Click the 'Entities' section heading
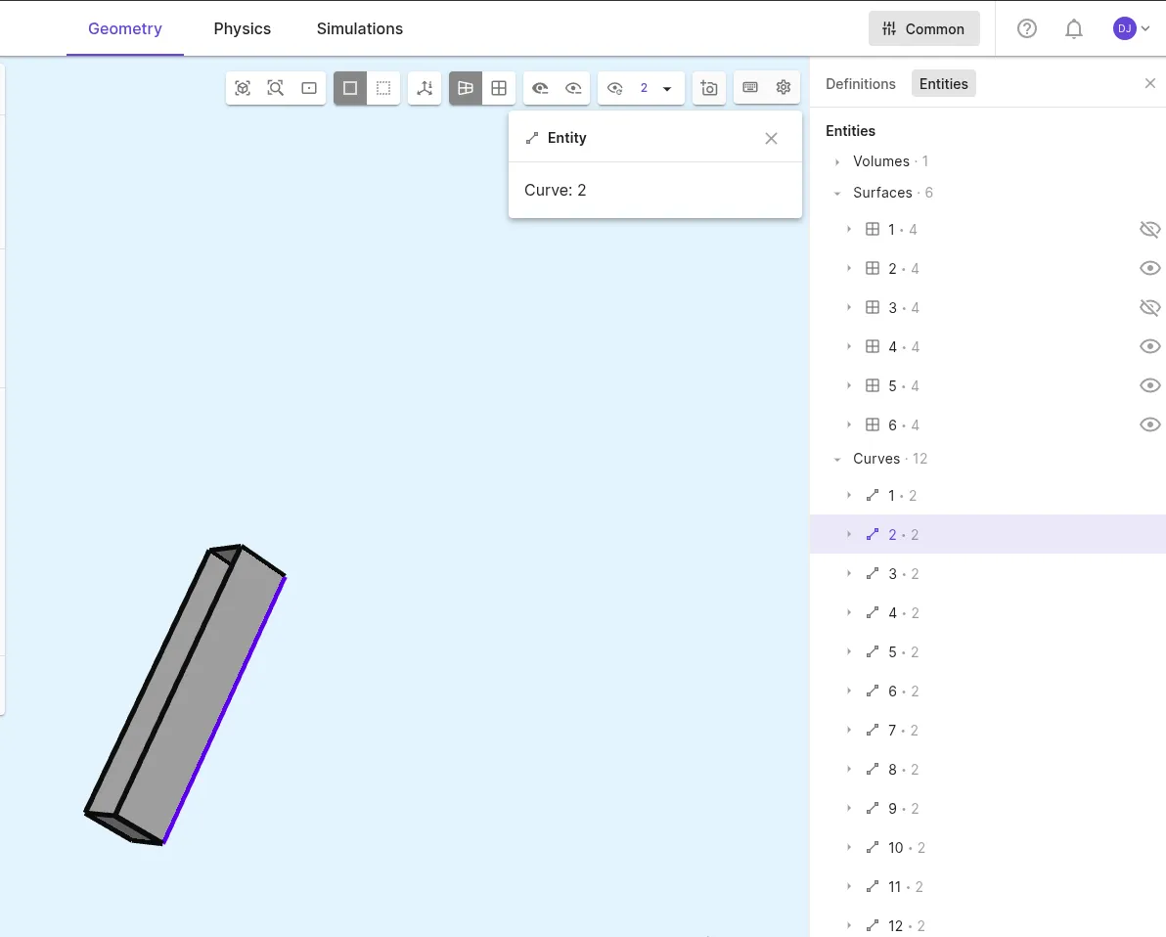The height and width of the screenshot is (937, 1166). [851, 131]
